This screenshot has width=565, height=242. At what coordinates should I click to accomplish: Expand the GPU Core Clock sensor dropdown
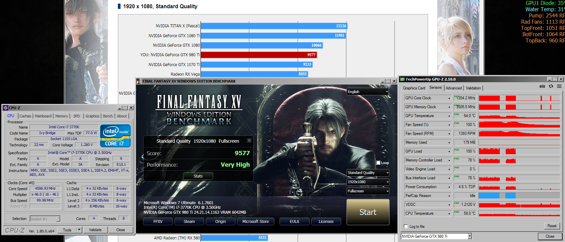(449, 98)
